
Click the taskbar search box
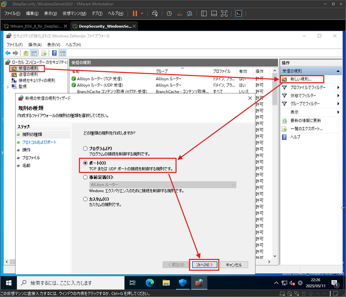pyautogui.click(x=70, y=283)
